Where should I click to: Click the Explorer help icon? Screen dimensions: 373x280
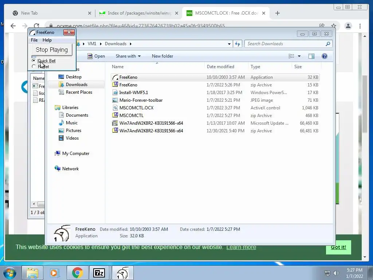[325, 56]
